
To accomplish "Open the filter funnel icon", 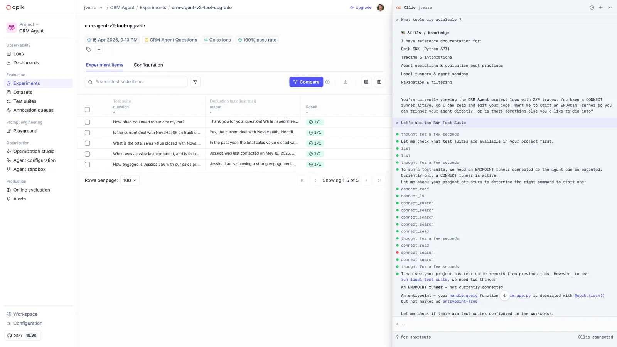I will 196,82.
